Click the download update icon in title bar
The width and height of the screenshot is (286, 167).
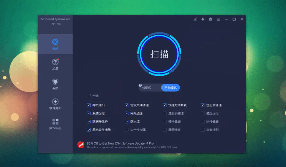pos(195,19)
